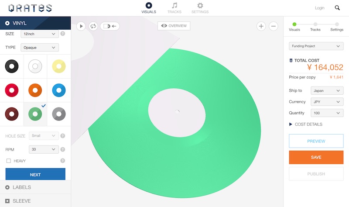Choose the orange vinyl swatch

[x=35, y=90]
